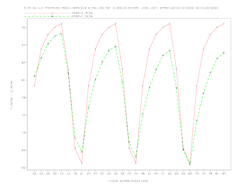Screen dimensions: 244x189
Task: Click the y-axis tick value 69
Action: [23, 150]
